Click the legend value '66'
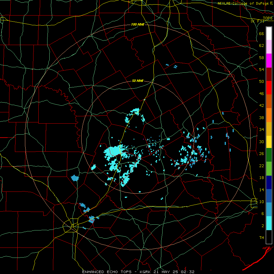Screen dimensions: 274x274 pyautogui.click(x=262, y=33)
